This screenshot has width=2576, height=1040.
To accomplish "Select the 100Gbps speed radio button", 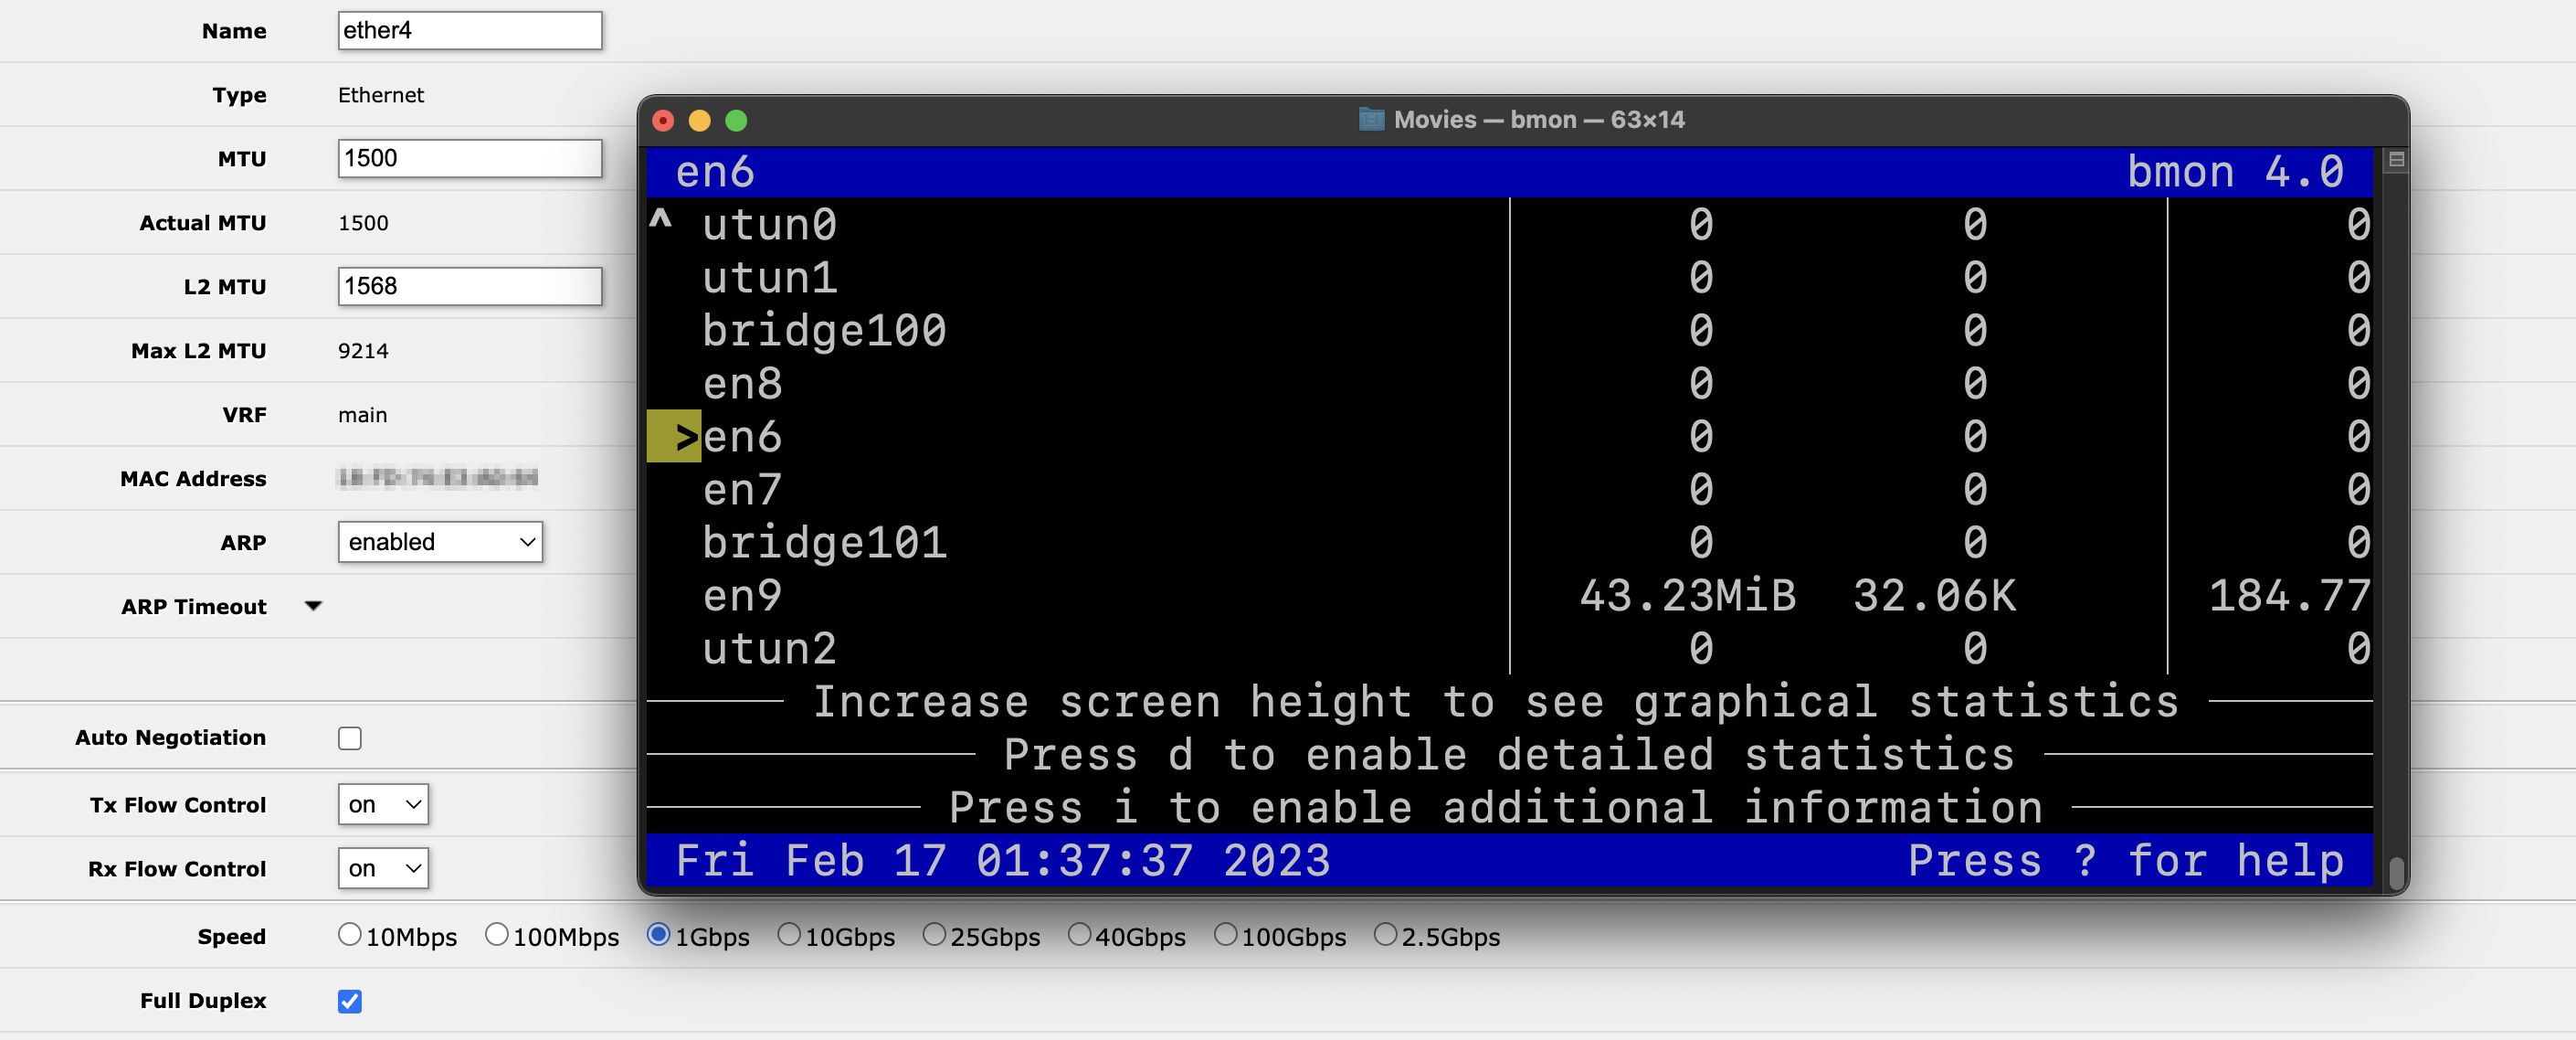I will tap(1224, 934).
